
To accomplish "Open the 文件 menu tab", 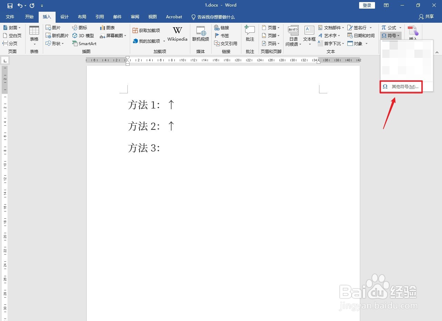I will 10,17.
